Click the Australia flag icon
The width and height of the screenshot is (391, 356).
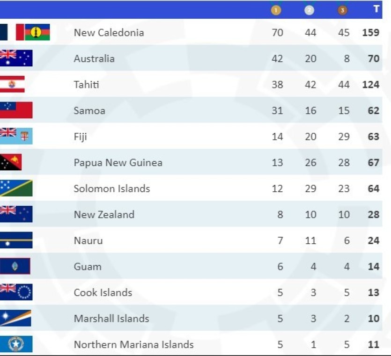[x=16, y=58]
